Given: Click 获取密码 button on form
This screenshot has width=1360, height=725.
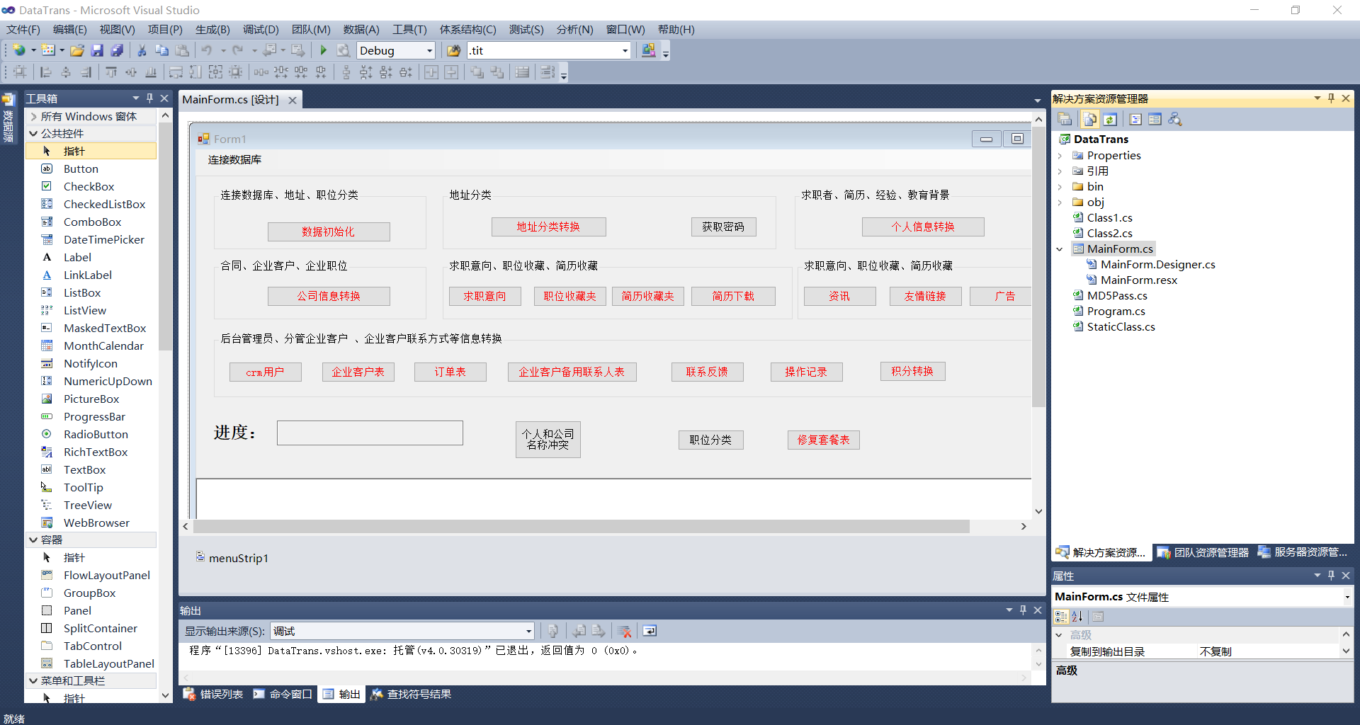Looking at the screenshot, I should [x=723, y=227].
